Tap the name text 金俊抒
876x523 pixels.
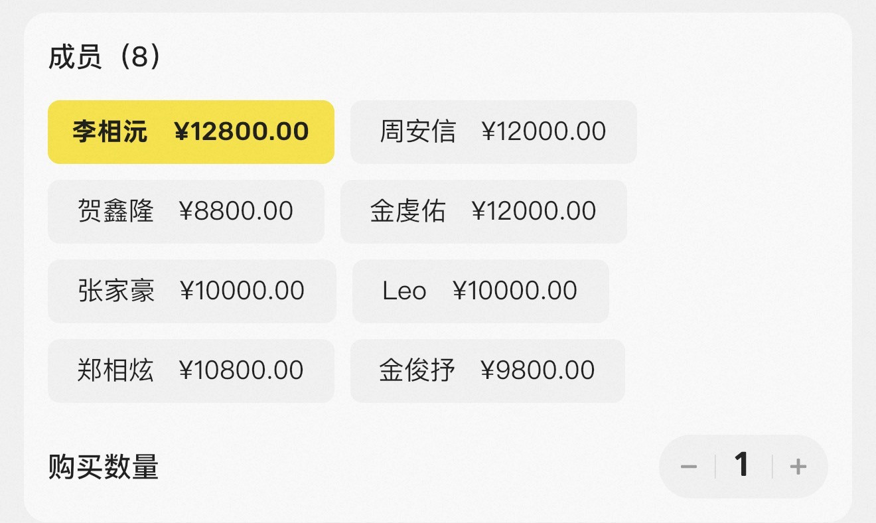click(417, 370)
